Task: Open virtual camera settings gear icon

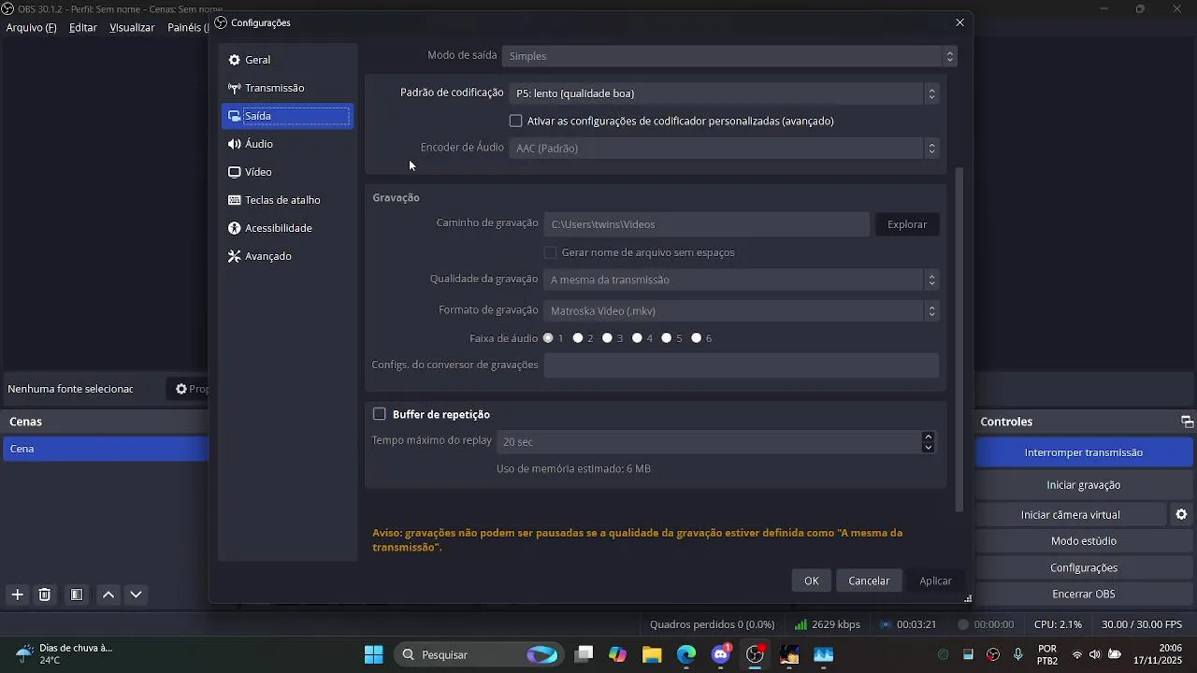Action: [1181, 514]
